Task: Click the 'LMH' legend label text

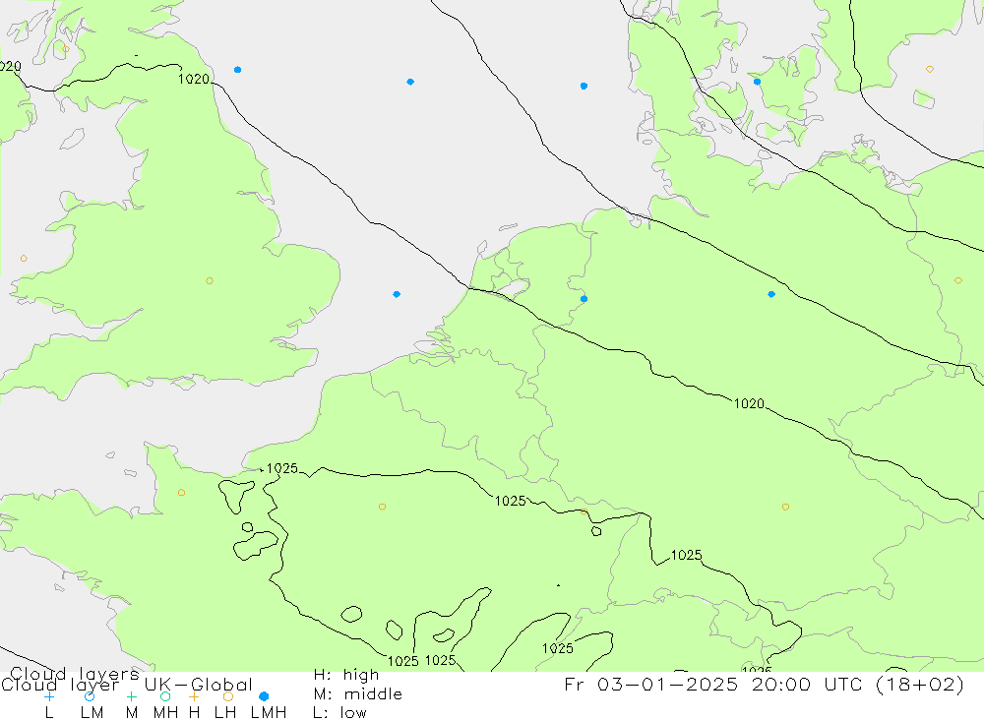Action: point(269,713)
